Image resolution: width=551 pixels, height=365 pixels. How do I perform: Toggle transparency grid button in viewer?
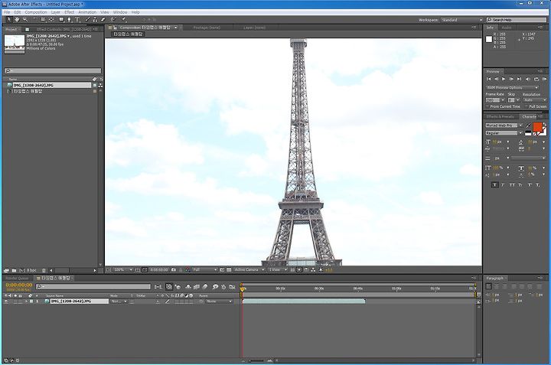pos(229,270)
